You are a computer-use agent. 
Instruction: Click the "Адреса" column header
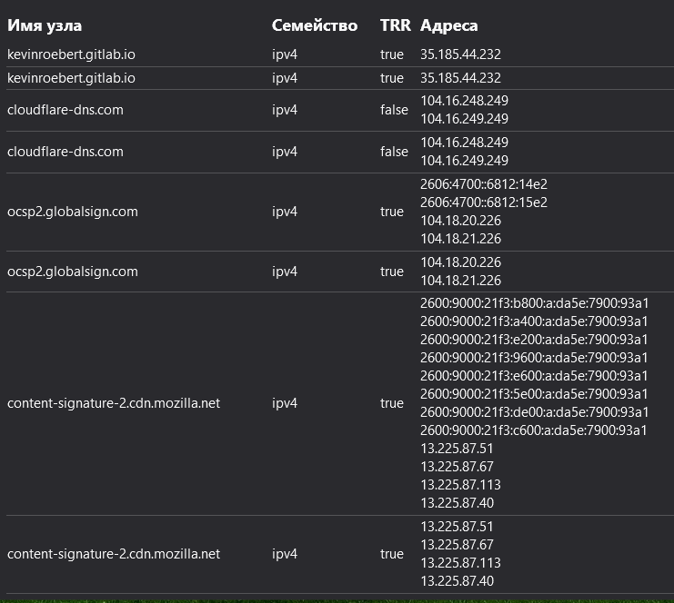tap(448, 25)
